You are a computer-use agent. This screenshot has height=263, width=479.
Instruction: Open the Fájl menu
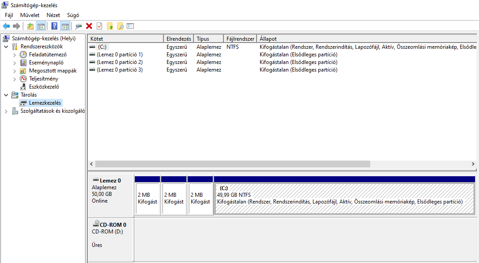[x=9, y=15]
